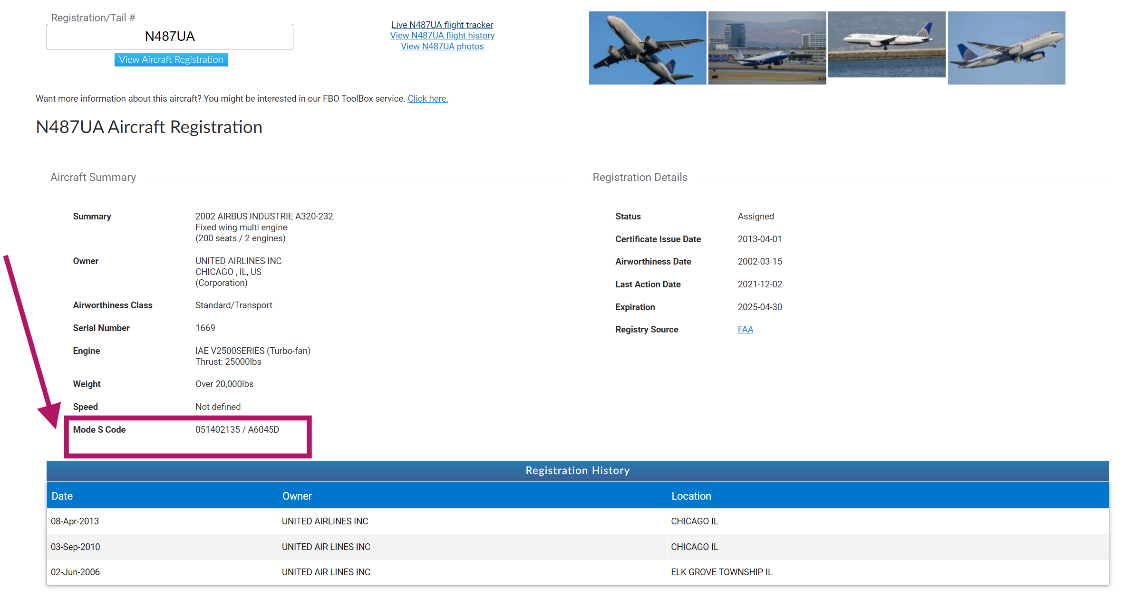The height and width of the screenshot is (607, 1133).
Task: Click the certificate issue date 2013-04-01
Action: (760, 239)
